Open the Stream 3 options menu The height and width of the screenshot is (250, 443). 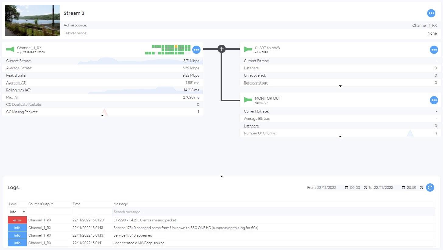431,13
